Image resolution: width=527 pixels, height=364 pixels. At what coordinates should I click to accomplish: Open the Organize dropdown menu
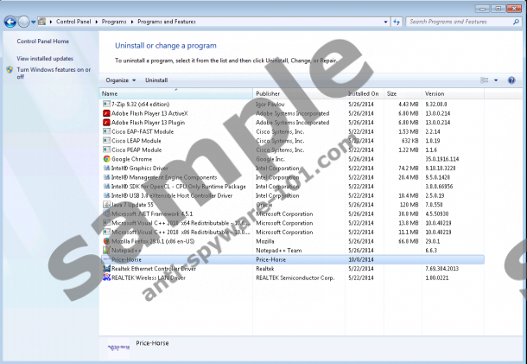[119, 80]
